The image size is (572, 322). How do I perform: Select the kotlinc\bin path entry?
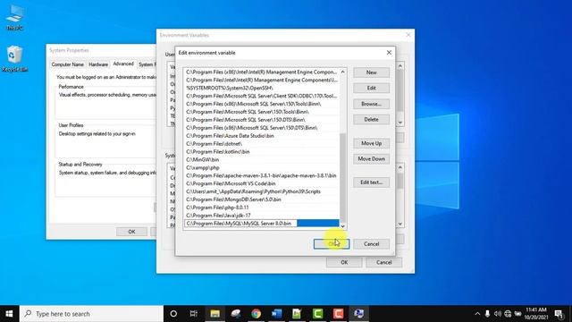point(262,151)
